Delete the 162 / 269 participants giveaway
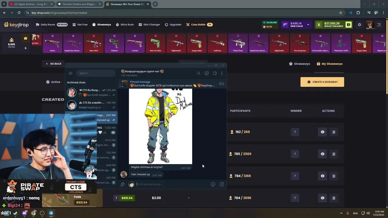Screen dimensions: 388x218 pos(334,132)
